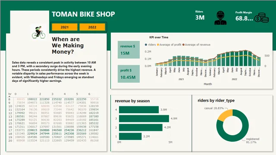Click weekday column header 0
This screenshot has height=155, width=276.
tap(16, 94)
